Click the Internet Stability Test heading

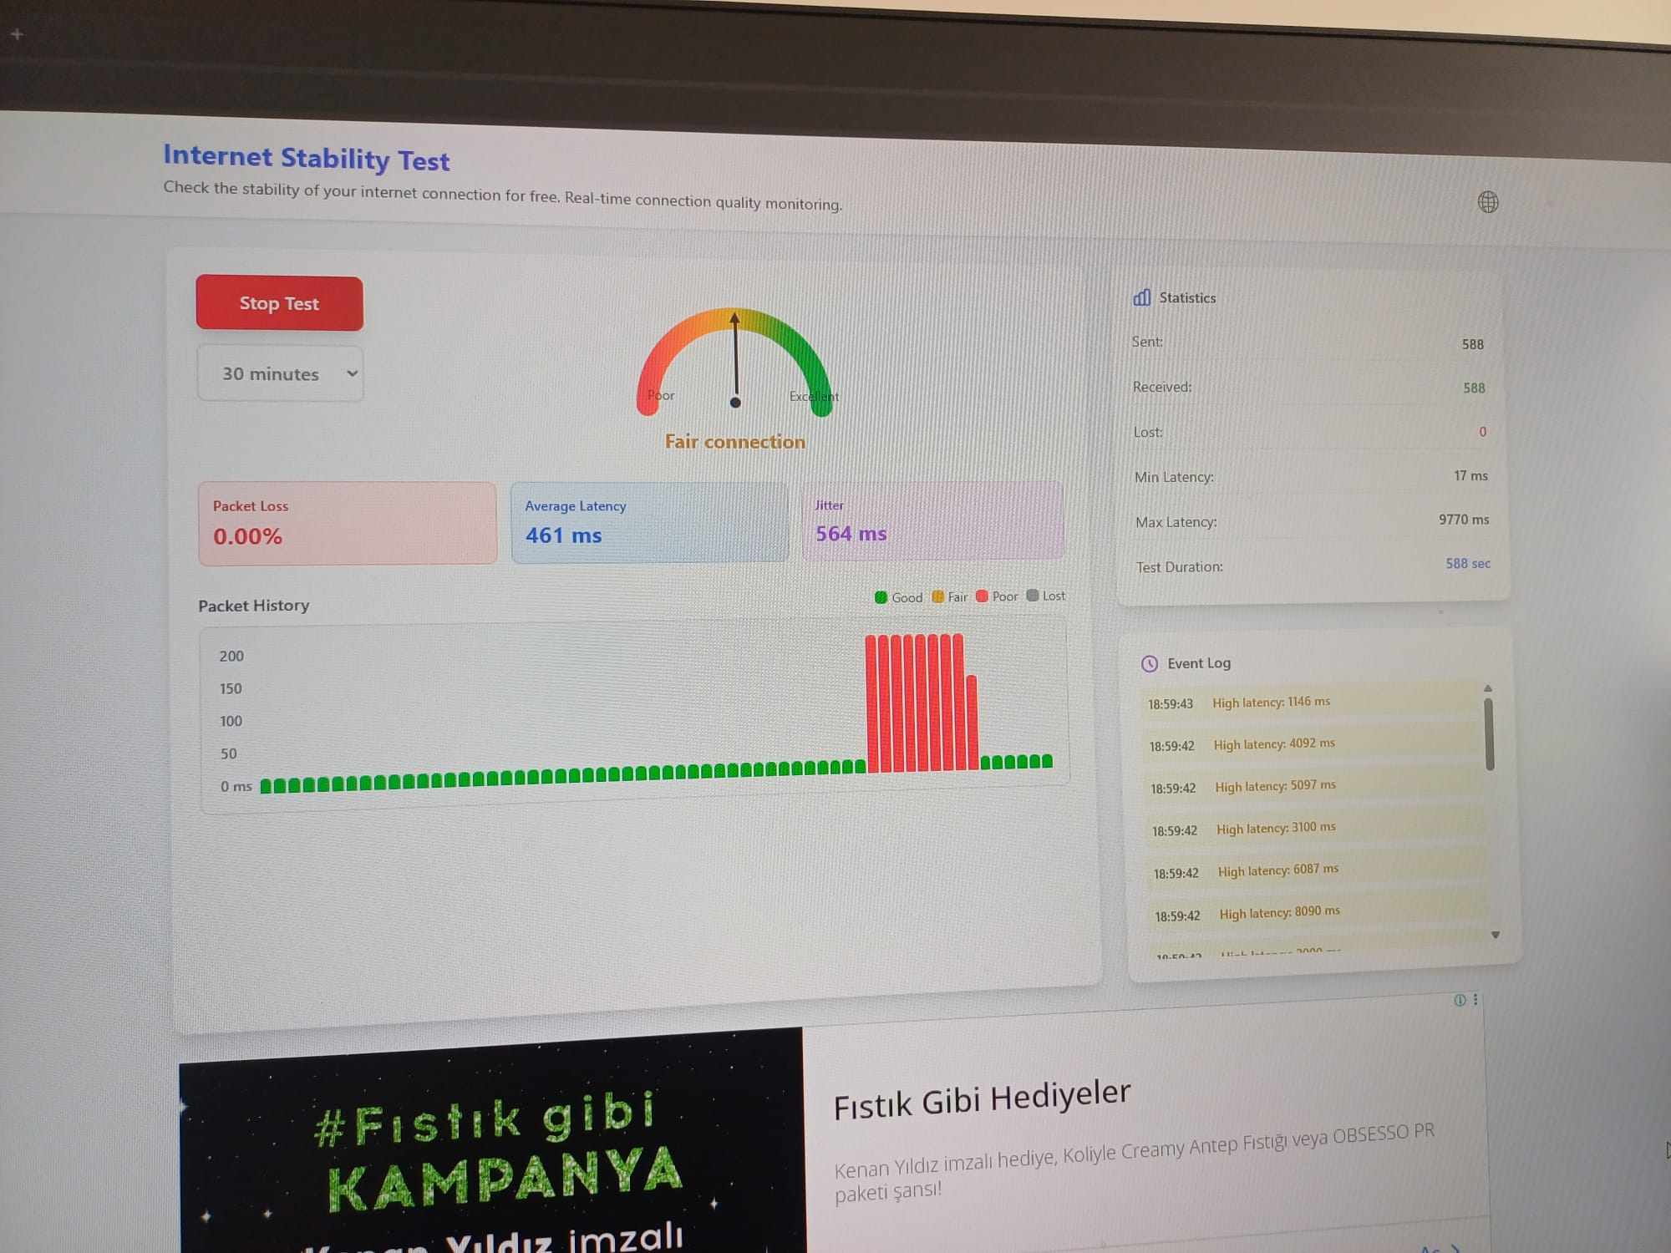point(307,158)
